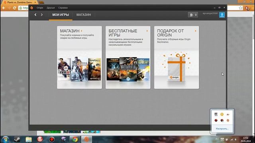
Task: Click the red pause-style taskbar icon
Action: point(40,139)
